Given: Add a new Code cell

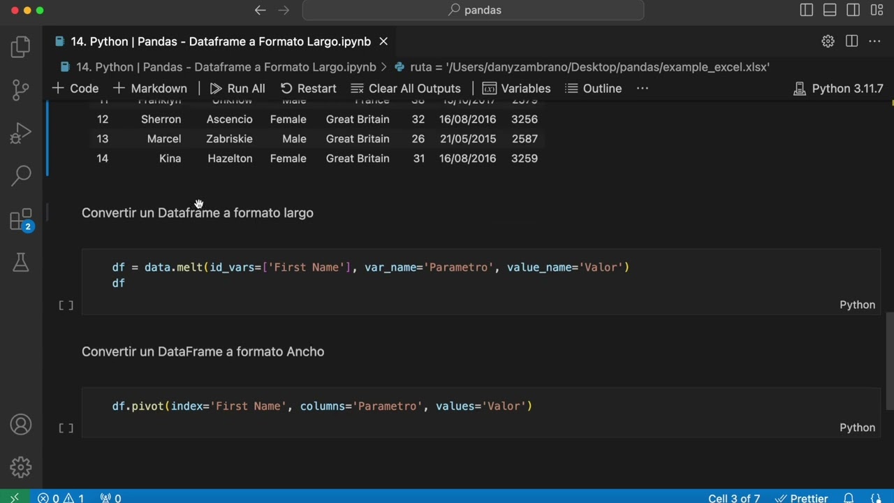Looking at the screenshot, I should click(75, 88).
